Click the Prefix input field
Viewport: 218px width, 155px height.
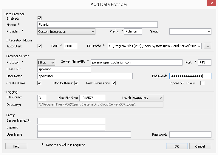tap(133, 31)
